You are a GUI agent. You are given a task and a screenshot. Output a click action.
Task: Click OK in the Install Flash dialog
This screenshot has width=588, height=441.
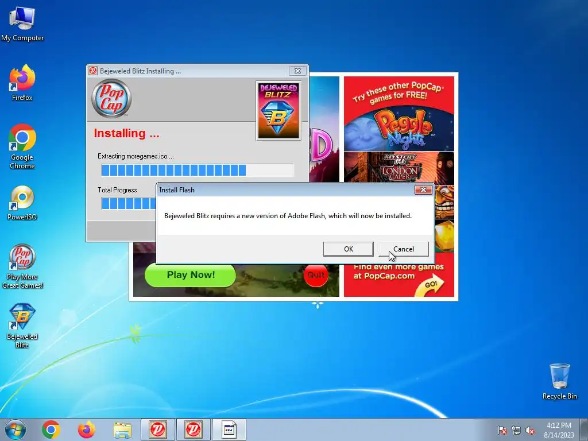pos(348,249)
